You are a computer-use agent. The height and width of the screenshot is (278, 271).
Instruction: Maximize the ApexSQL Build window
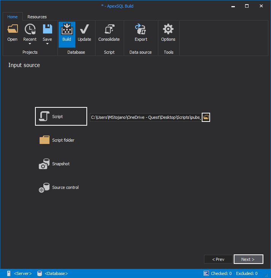(x=247, y=6)
